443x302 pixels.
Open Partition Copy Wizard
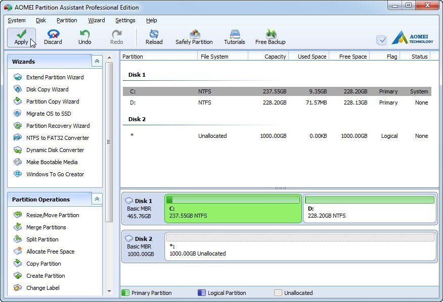point(47,102)
